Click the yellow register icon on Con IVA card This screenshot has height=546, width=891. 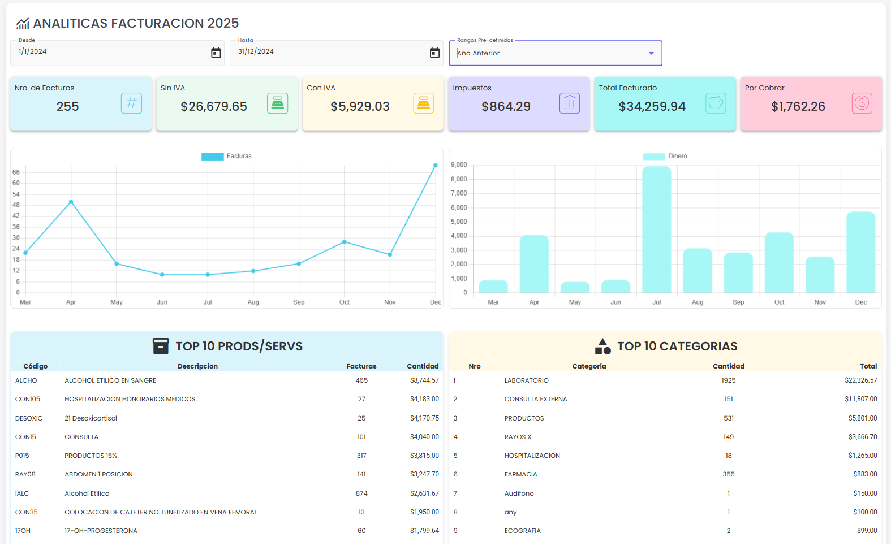(x=423, y=103)
